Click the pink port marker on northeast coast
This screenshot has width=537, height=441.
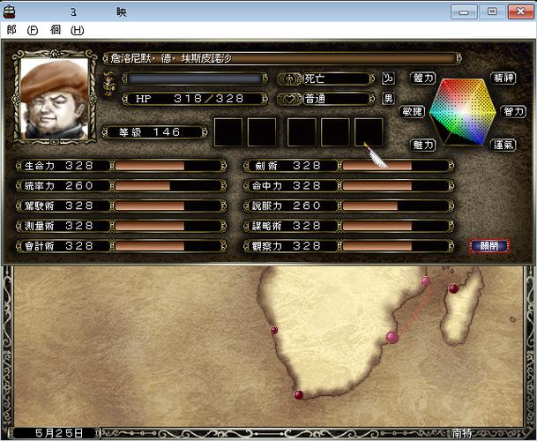pyautogui.click(x=426, y=281)
